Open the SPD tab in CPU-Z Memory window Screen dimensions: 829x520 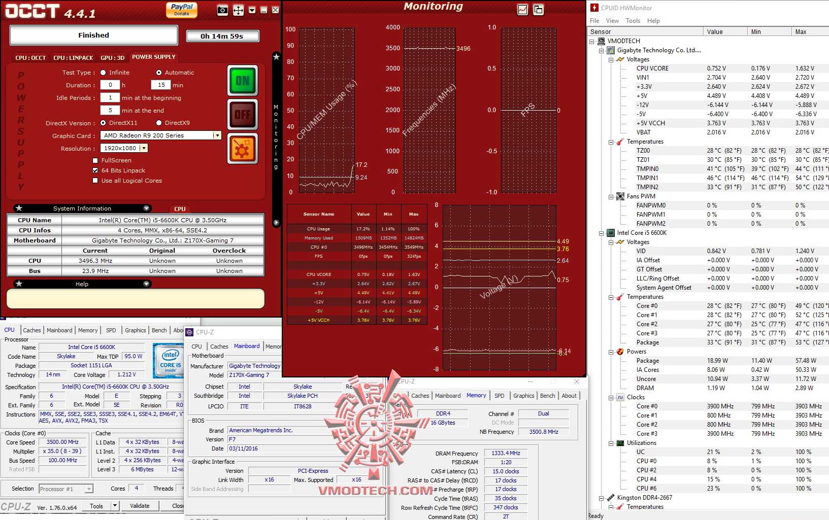(x=500, y=396)
